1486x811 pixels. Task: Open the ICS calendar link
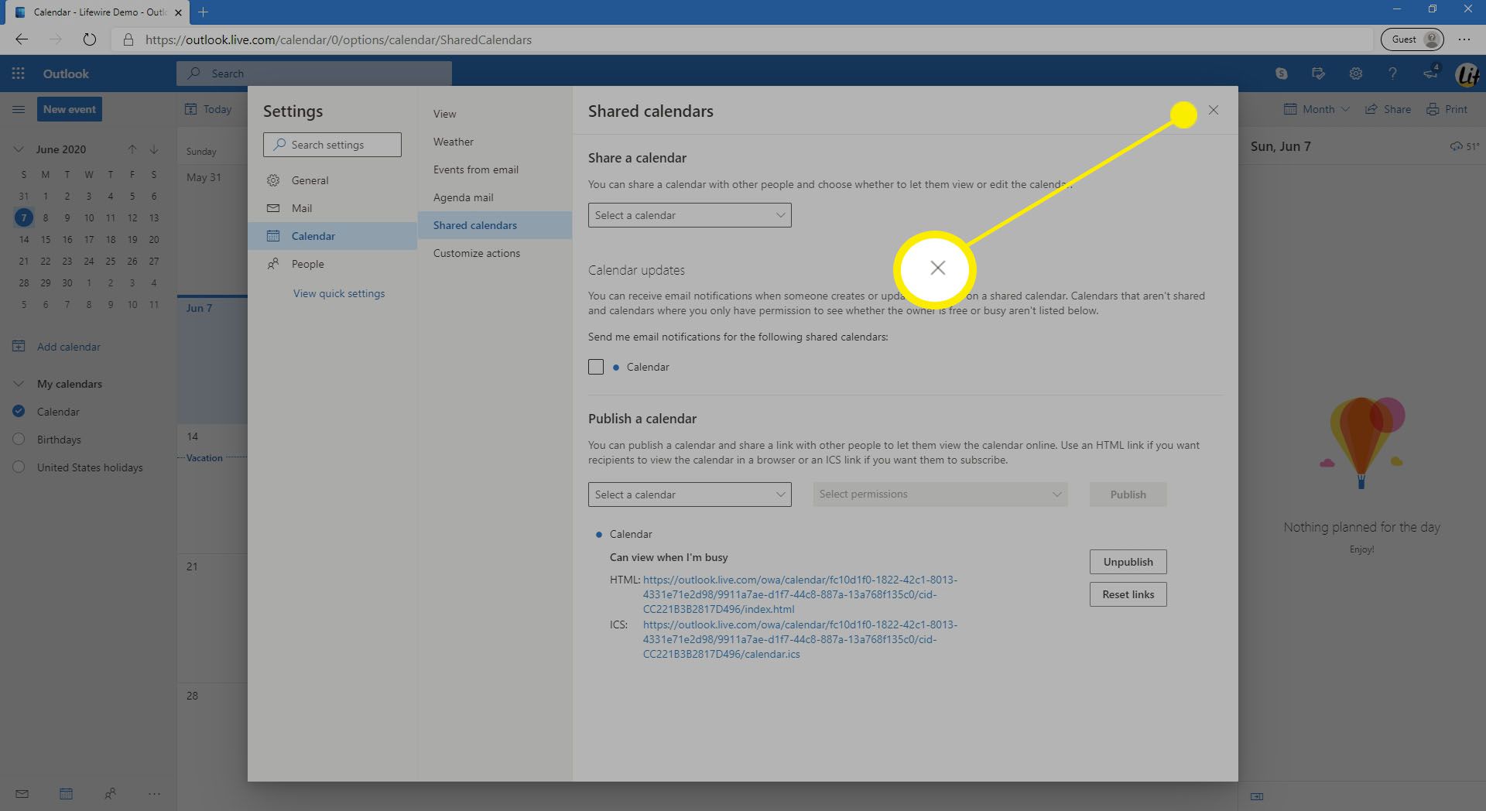tap(799, 639)
